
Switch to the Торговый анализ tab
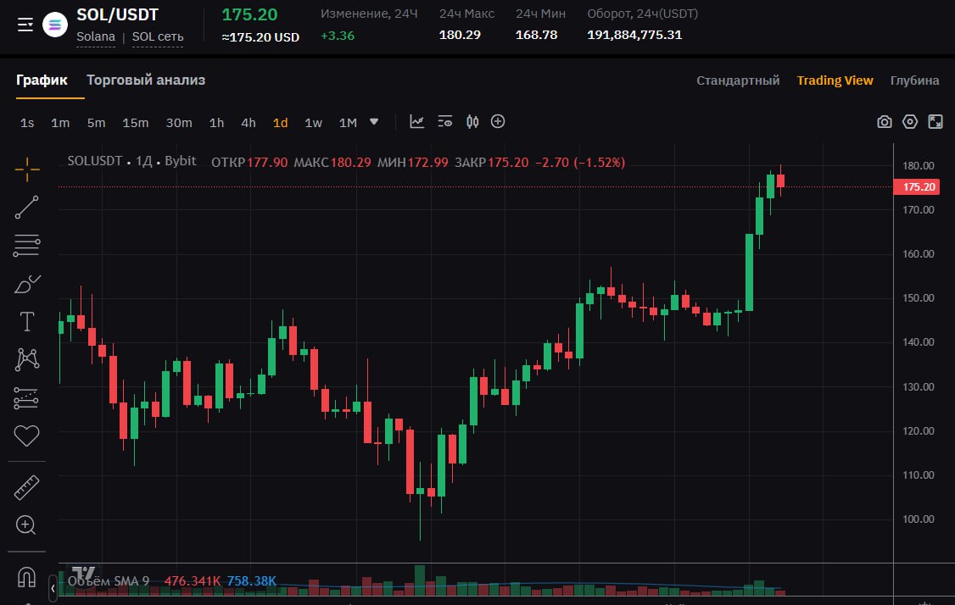[146, 80]
